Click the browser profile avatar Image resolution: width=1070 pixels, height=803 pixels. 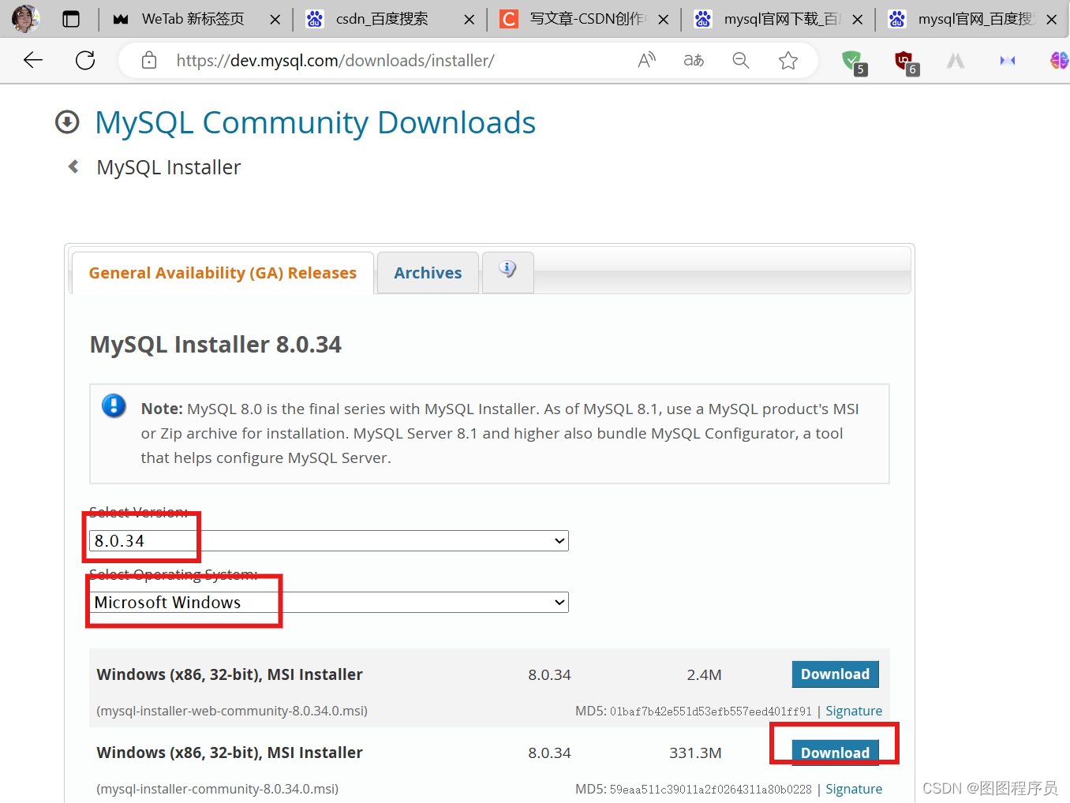click(x=26, y=18)
